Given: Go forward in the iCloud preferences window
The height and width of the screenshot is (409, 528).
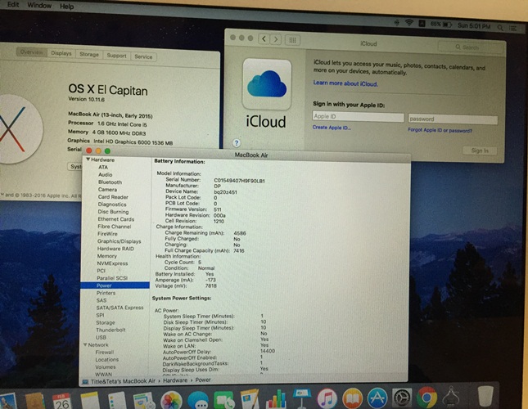Looking at the screenshot, I should (276, 40).
